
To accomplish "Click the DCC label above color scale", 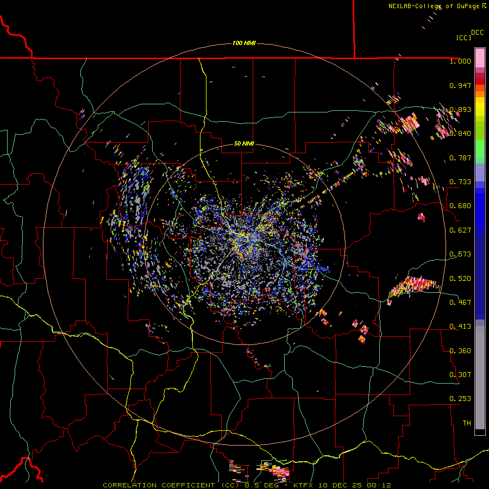I will pos(477,33).
